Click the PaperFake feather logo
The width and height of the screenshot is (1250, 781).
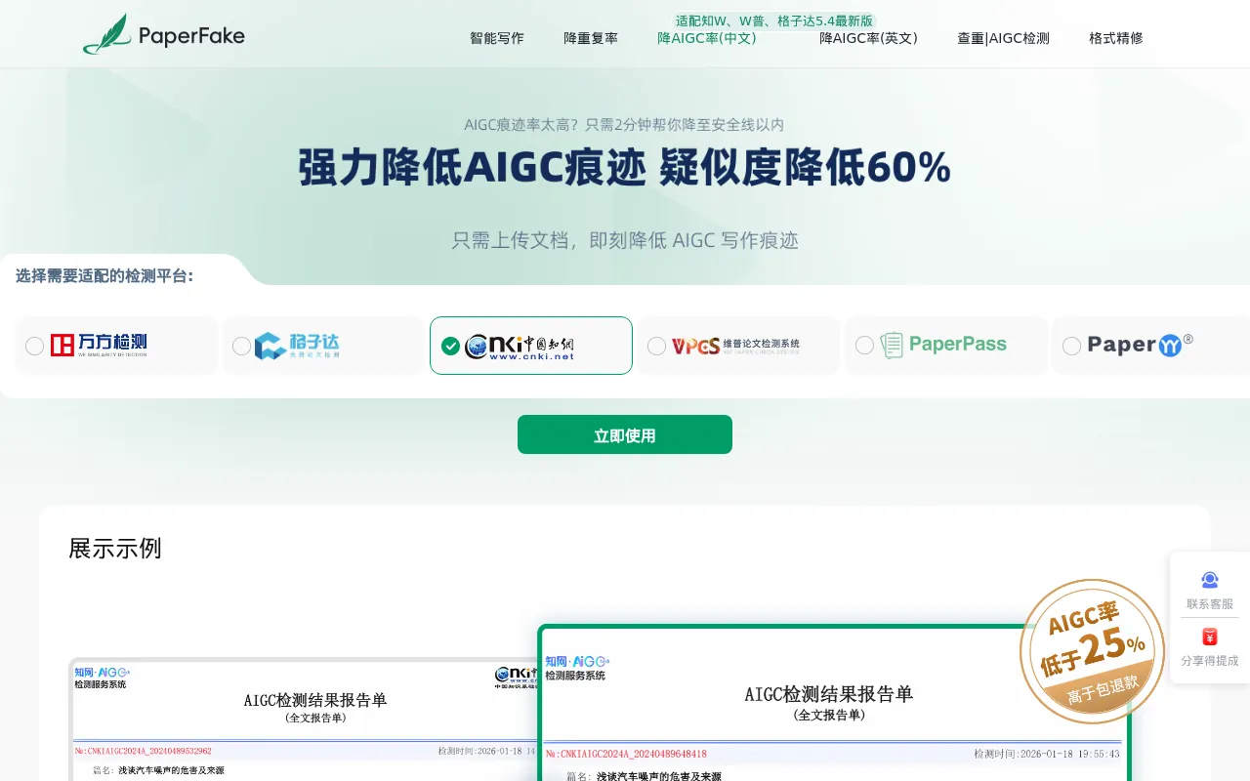point(163,34)
